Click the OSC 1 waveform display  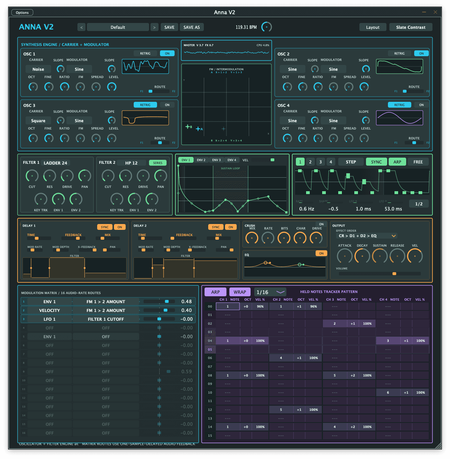(x=145, y=66)
